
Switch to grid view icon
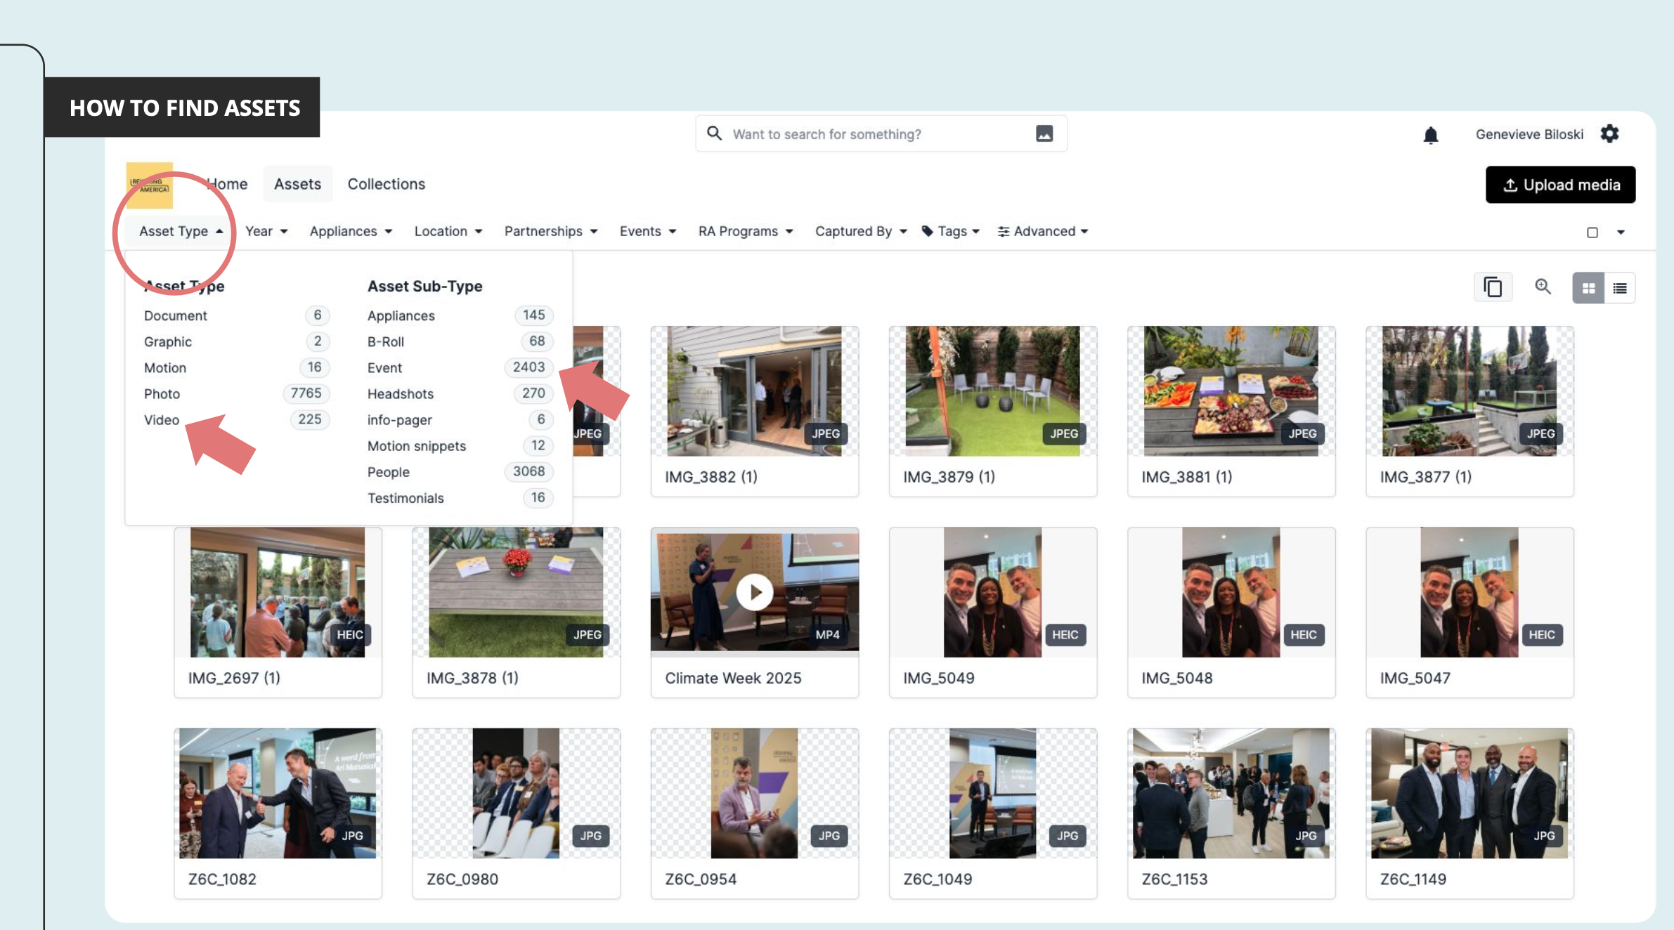click(1588, 288)
